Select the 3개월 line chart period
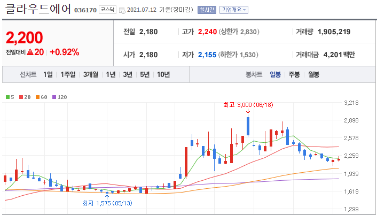The height and width of the screenshot is (215, 377). point(91,74)
